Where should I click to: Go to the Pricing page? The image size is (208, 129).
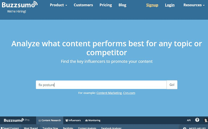coord(106,5)
